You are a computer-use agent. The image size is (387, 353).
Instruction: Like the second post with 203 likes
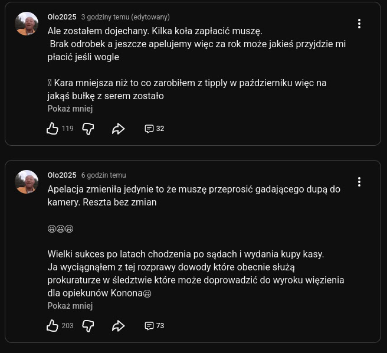pos(53,325)
